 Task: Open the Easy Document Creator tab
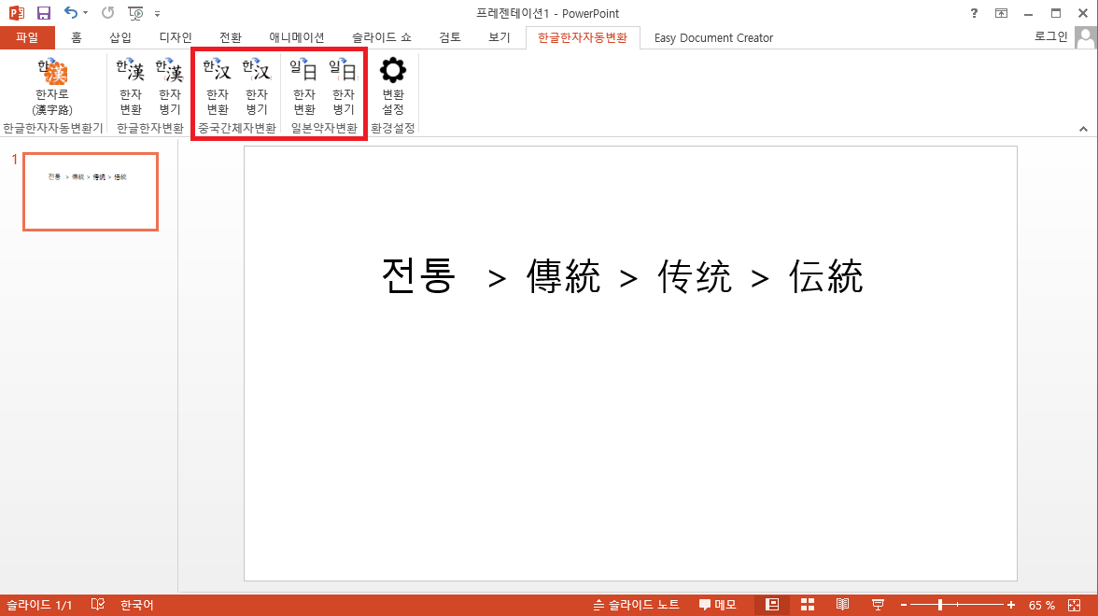tap(713, 38)
